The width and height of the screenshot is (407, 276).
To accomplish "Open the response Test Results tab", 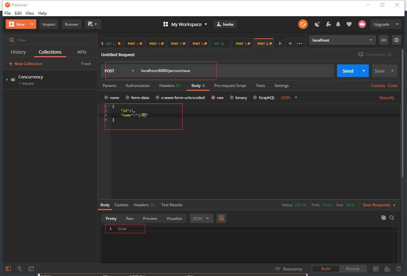I will (172, 205).
